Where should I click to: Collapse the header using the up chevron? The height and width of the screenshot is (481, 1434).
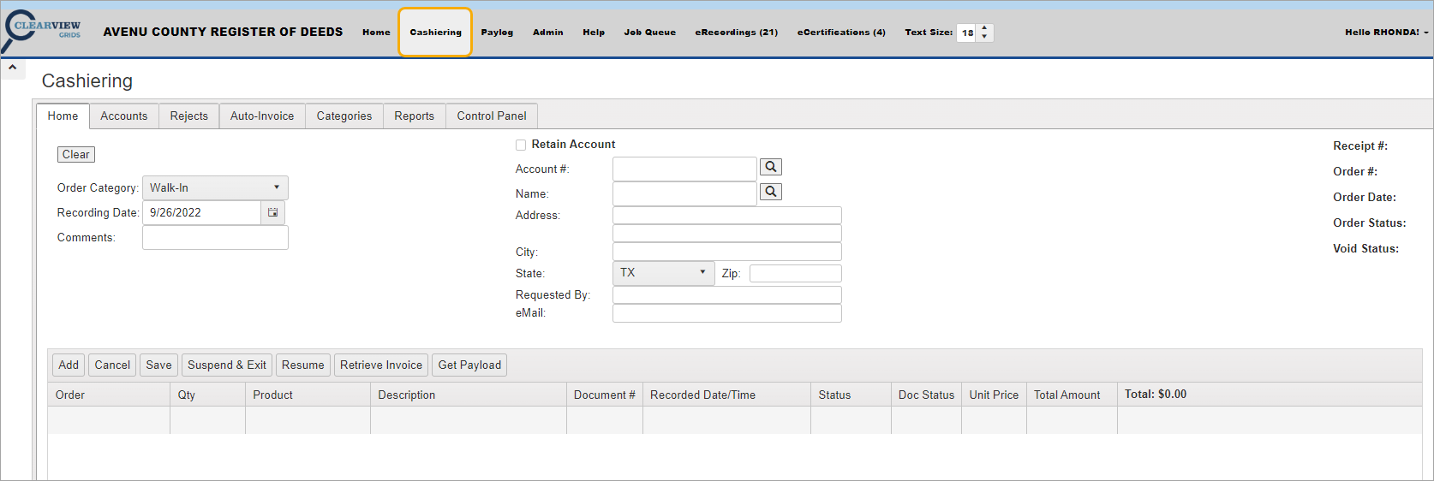point(13,67)
